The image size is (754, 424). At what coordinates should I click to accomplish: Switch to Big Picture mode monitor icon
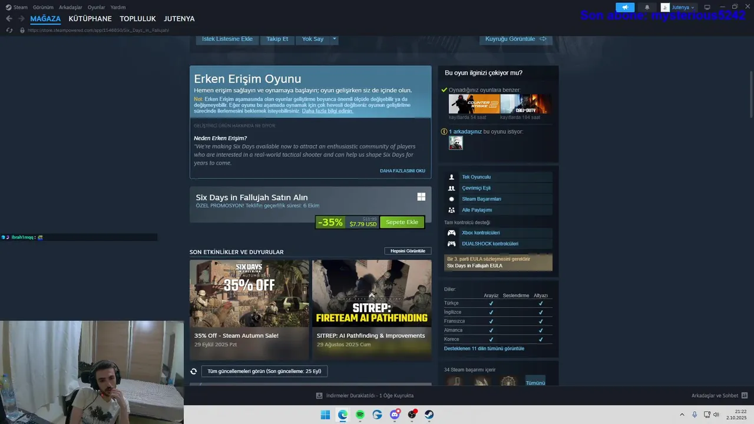tap(707, 7)
